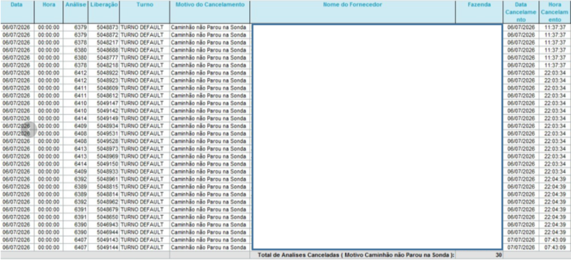The height and width of the screenshot is (262, 571).
Task: Select the Liberação cell 5048933
Action: [104, 172]
